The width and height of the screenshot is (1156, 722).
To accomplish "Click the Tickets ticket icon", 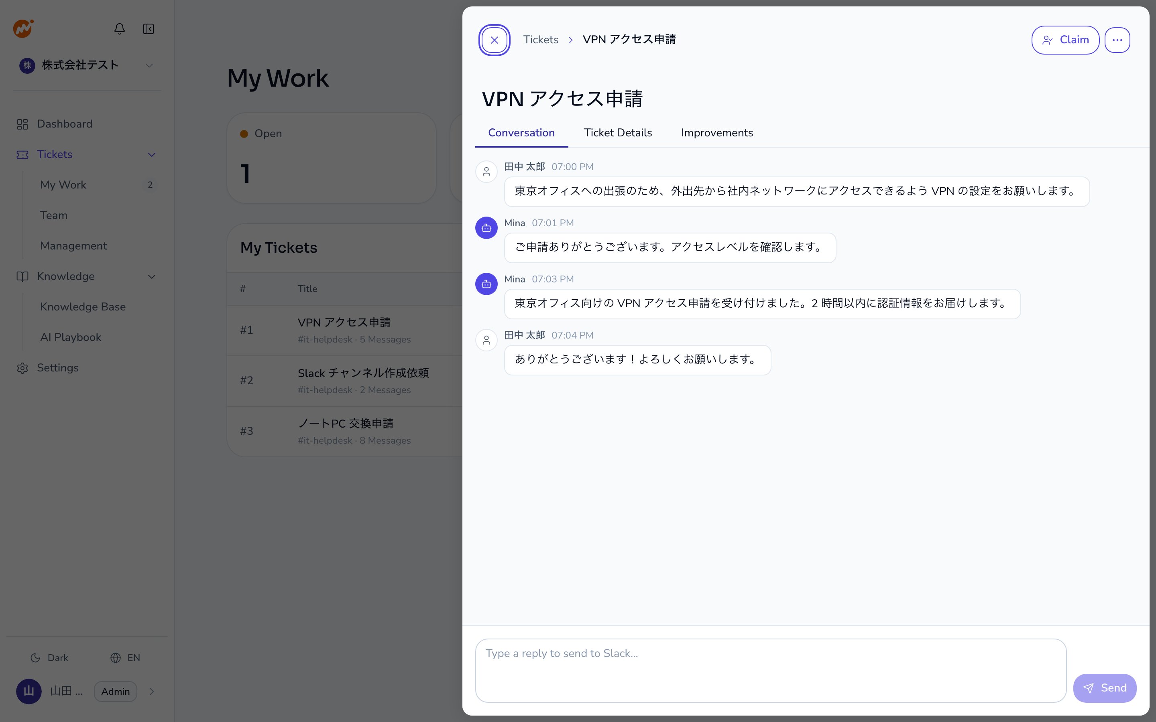I will click(x=22, y=155).
